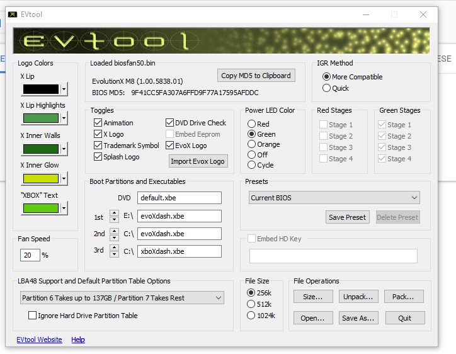Click 3rd boot partition stepper up arrow
456x354 pixels.
(114, 248)
